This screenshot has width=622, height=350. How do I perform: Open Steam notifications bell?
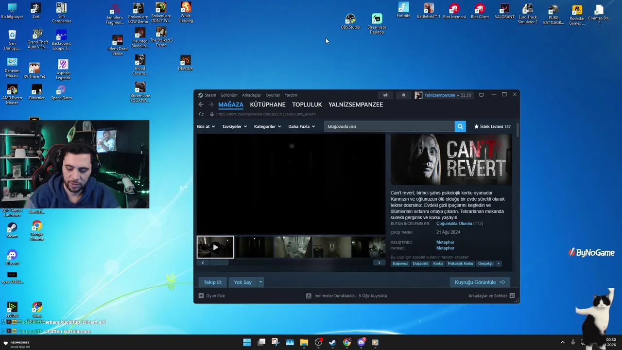pos(403,95)
